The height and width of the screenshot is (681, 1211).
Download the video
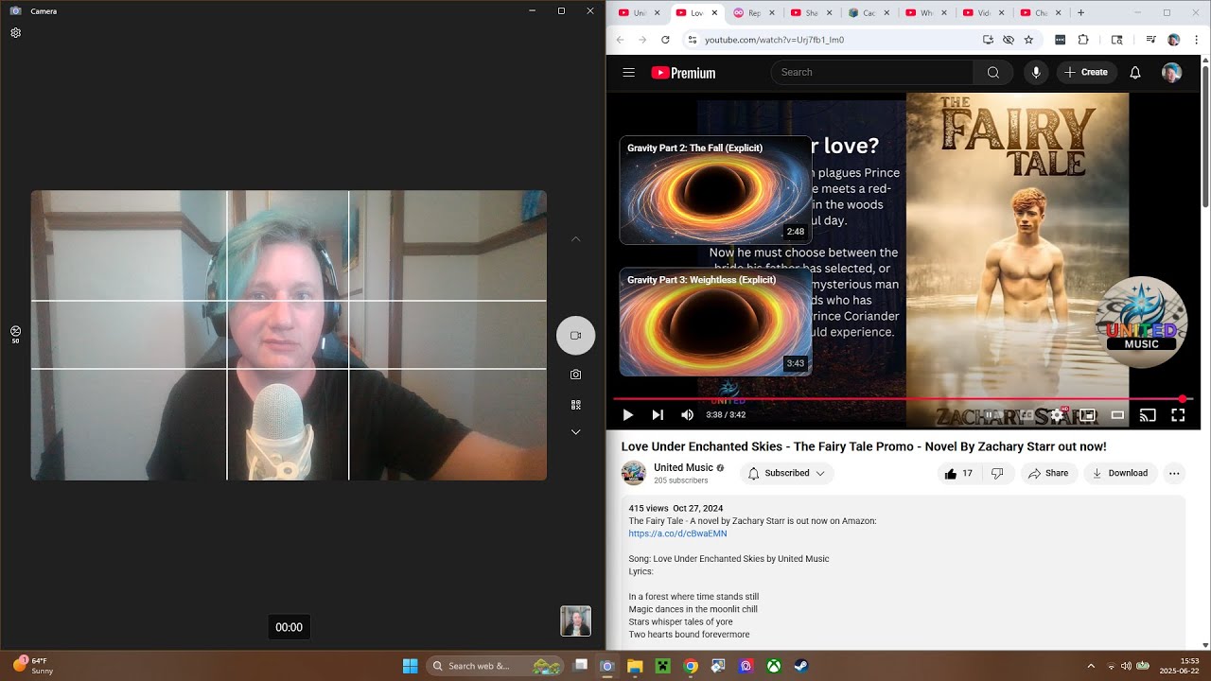coord(1120,473)
